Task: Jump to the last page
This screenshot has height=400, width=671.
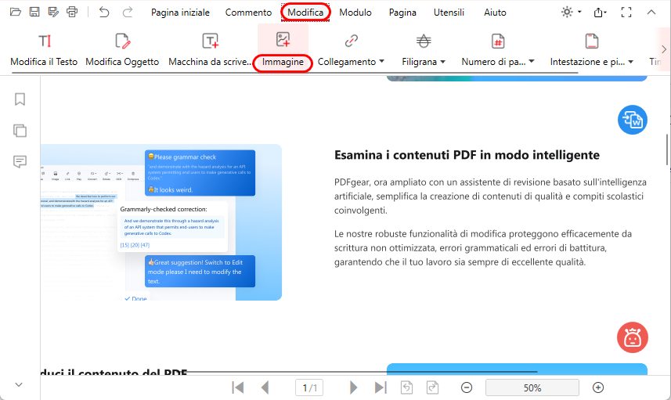Action: click(381, 387)
